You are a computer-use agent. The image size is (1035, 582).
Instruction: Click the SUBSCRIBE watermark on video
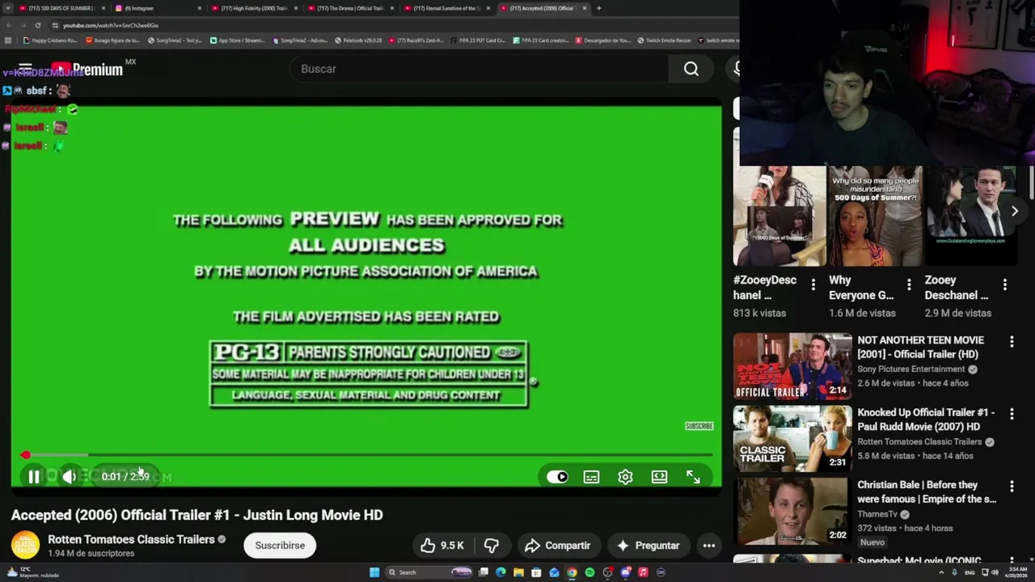[699, 426]
